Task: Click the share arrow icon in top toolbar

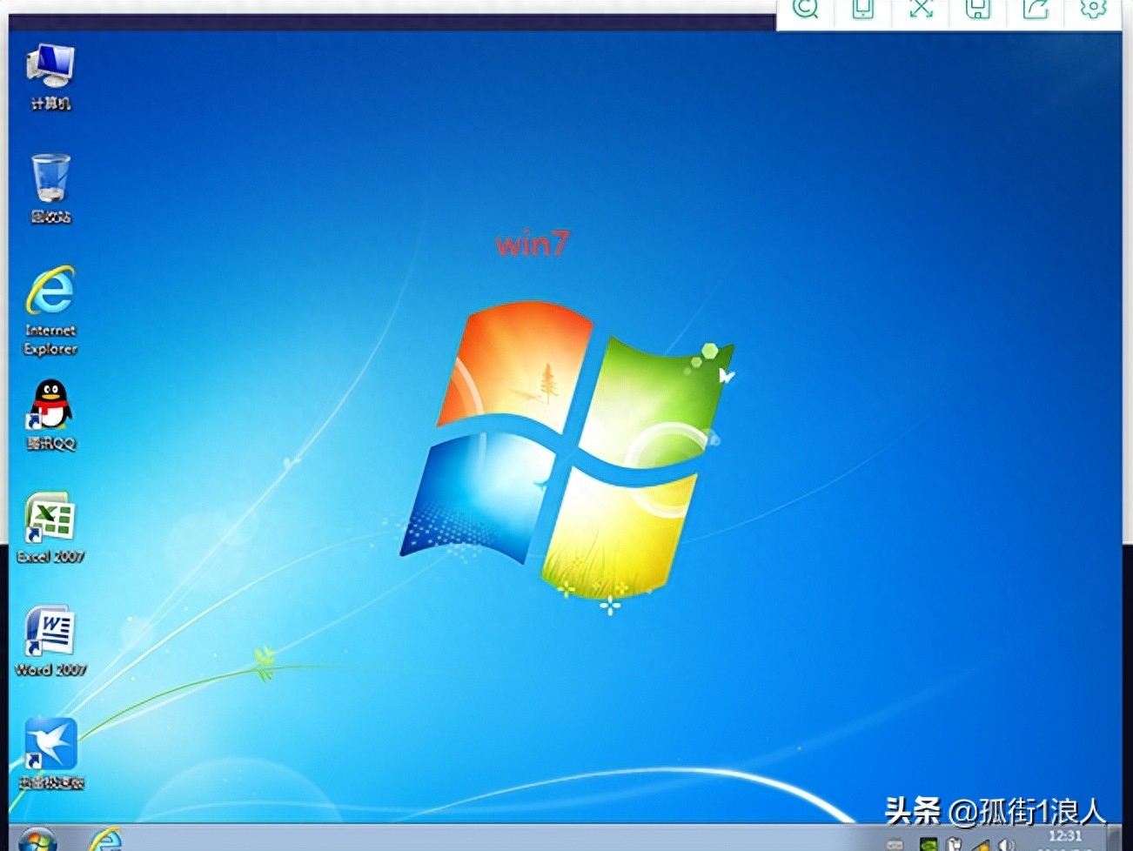Action: [x=1036, y=10]
